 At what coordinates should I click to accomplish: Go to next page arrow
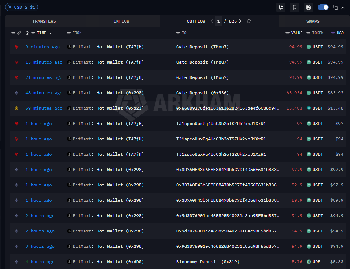(x=240, y=21)
